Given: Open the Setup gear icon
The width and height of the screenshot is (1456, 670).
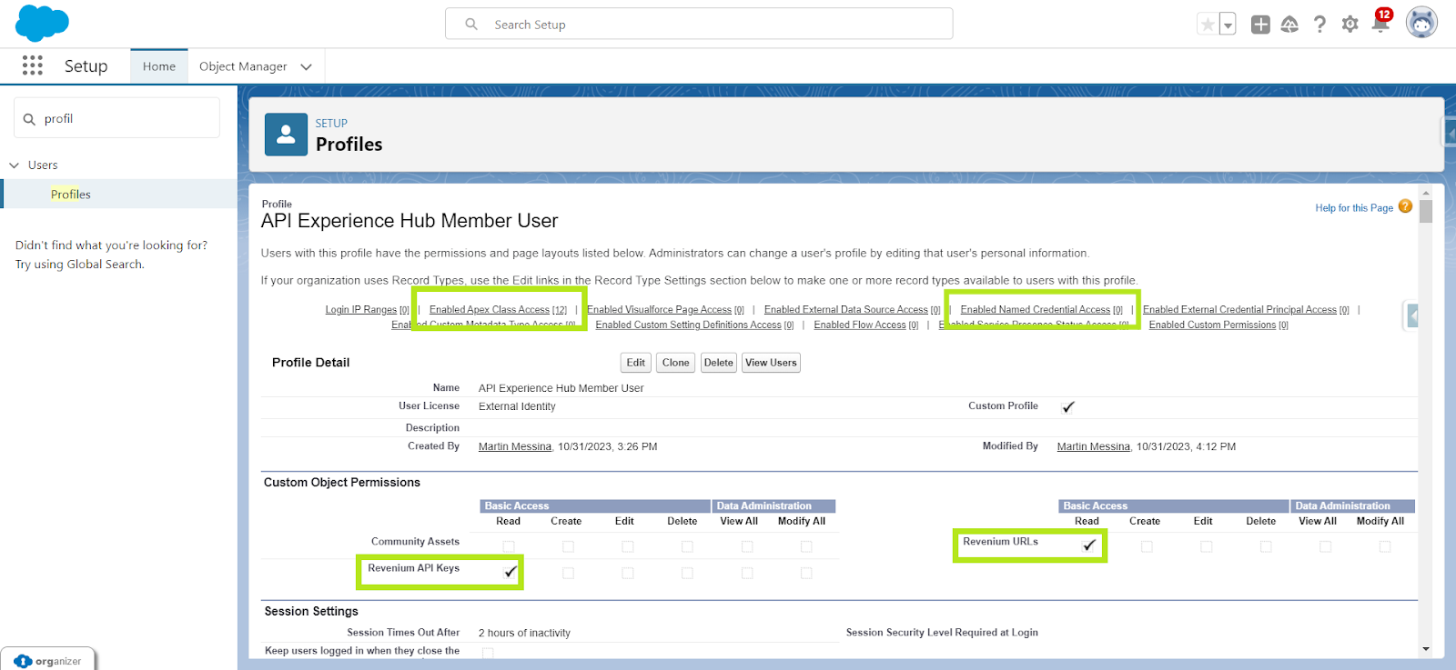Looking at the screenshot, I should tap(1350, 25).
